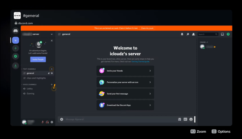Open Help question mark icon
The height and width of the screenshot is (139, 242).
228,34
